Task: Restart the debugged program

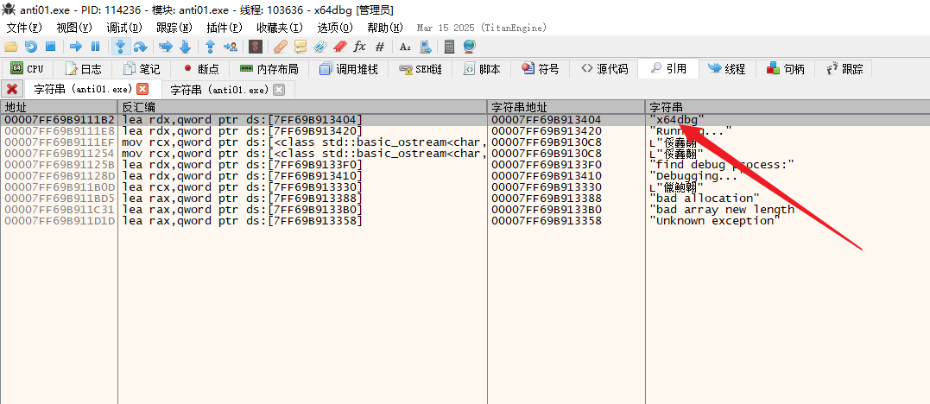Action: [x=30, y=46]
